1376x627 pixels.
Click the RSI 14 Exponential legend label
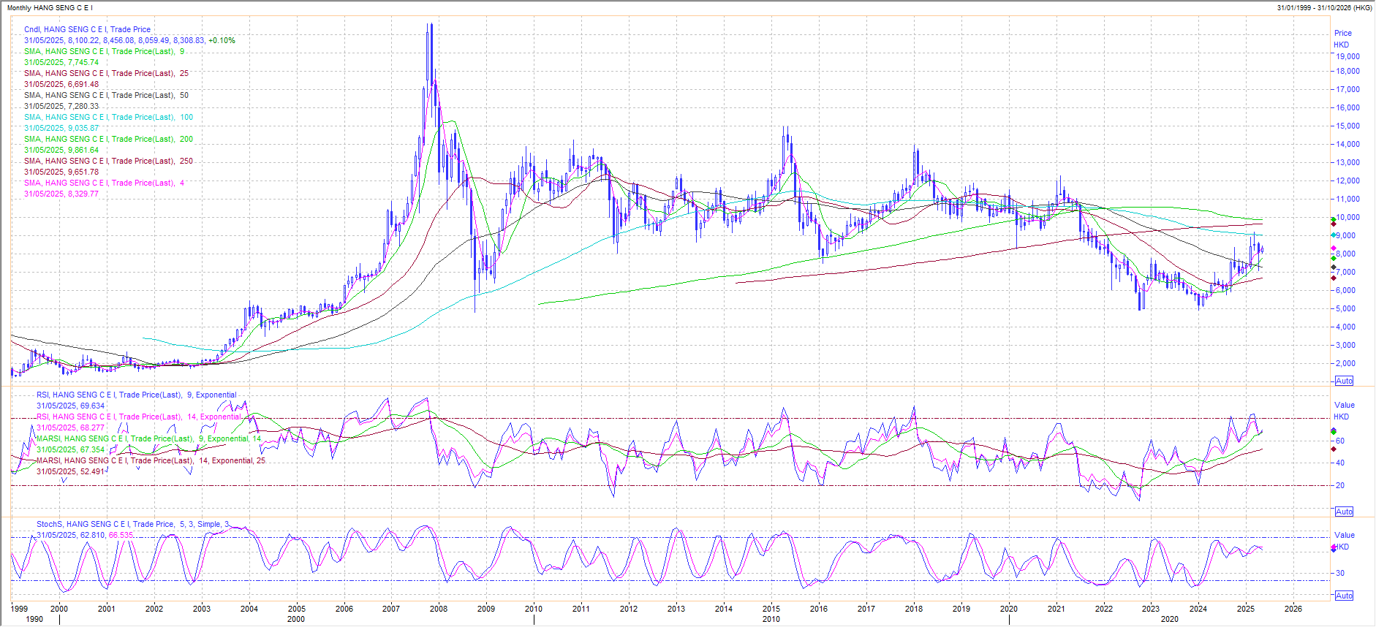coord(139,417)
